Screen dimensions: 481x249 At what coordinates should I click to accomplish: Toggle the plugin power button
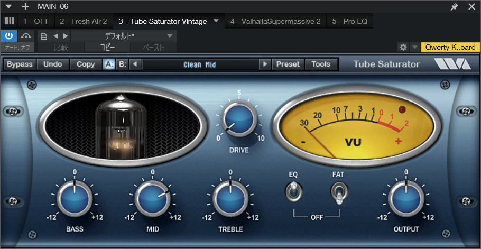[x=9, y=36]
